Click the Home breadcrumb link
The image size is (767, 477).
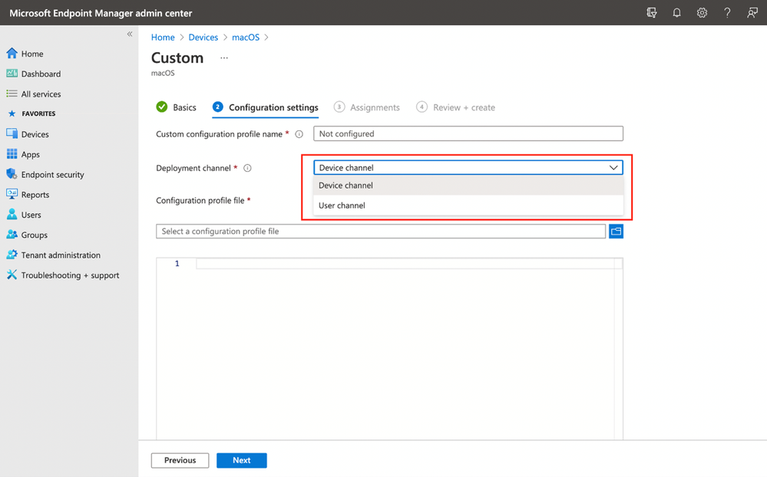(x=163, y=37)
